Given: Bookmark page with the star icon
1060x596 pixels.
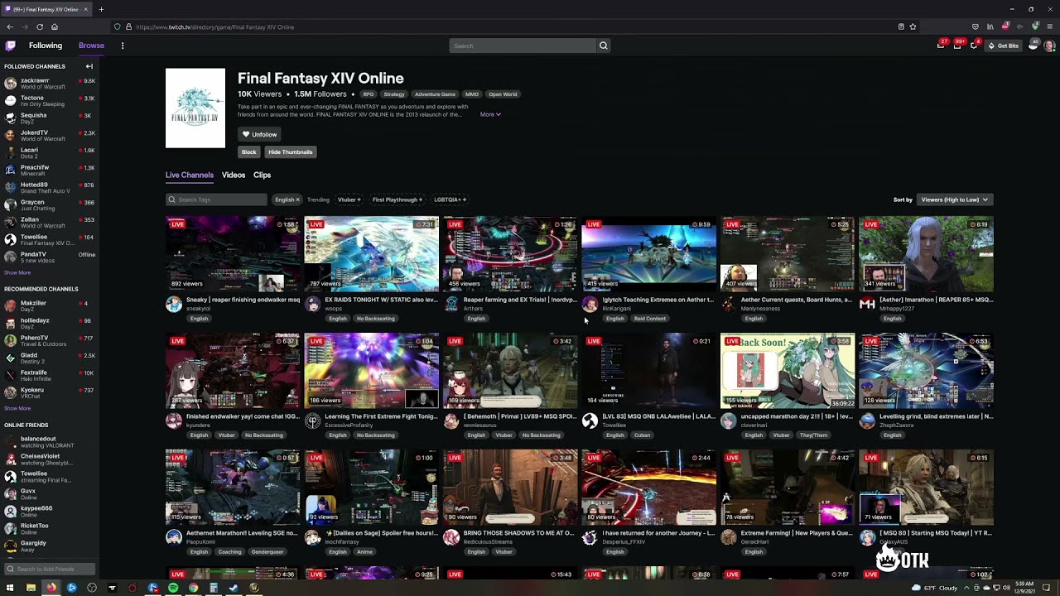Looking at the screenshot, I should click(913, 26).
